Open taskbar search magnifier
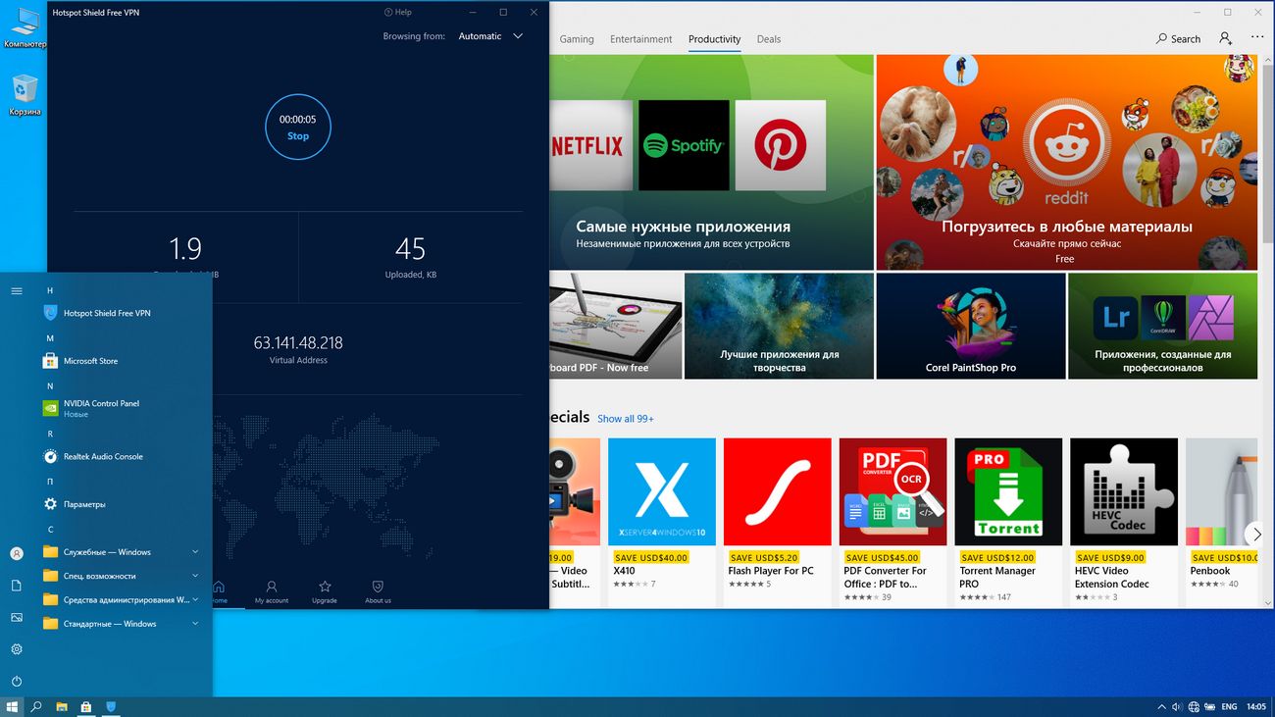 tap(36, 706)
